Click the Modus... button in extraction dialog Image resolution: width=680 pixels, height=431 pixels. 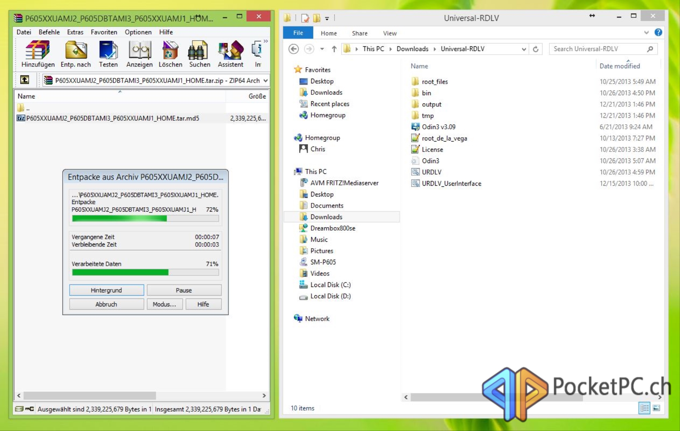coord(164,304)
